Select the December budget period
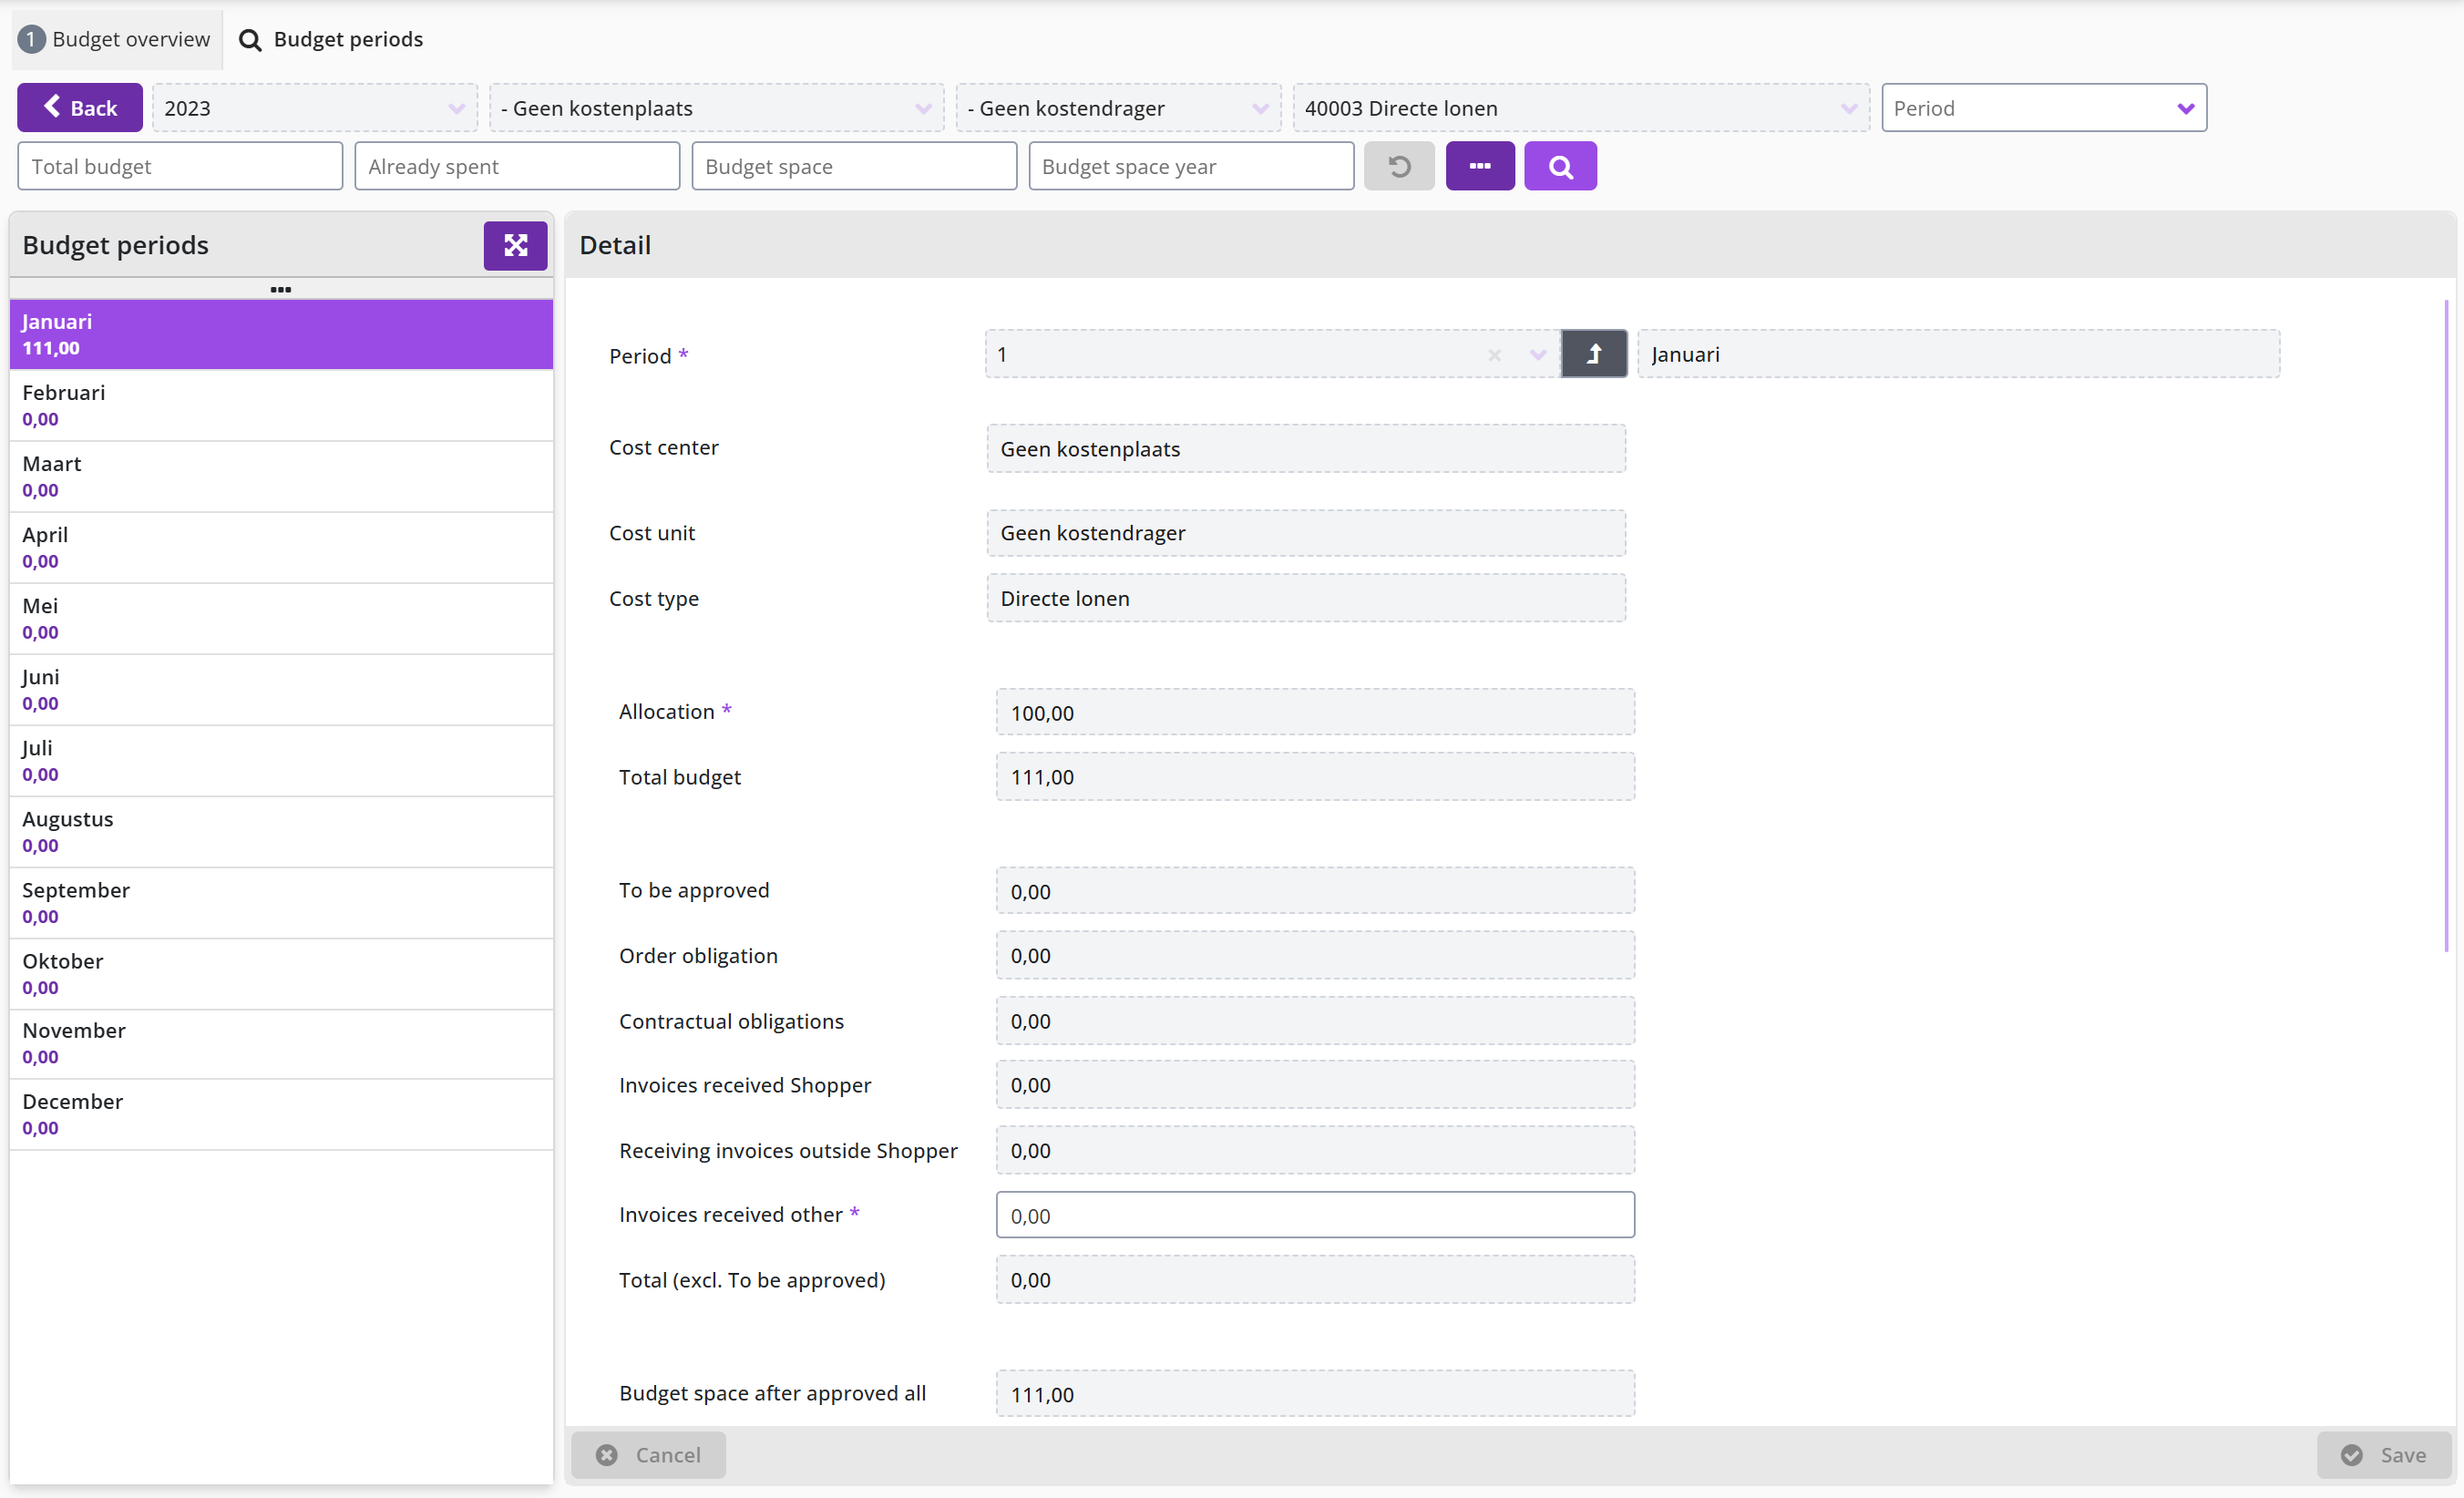Image resolution: width=2464 pixels, height=1498 pixels. (281, 1115)
